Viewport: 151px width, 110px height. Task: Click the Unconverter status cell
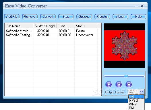click(x=85, y=35)
